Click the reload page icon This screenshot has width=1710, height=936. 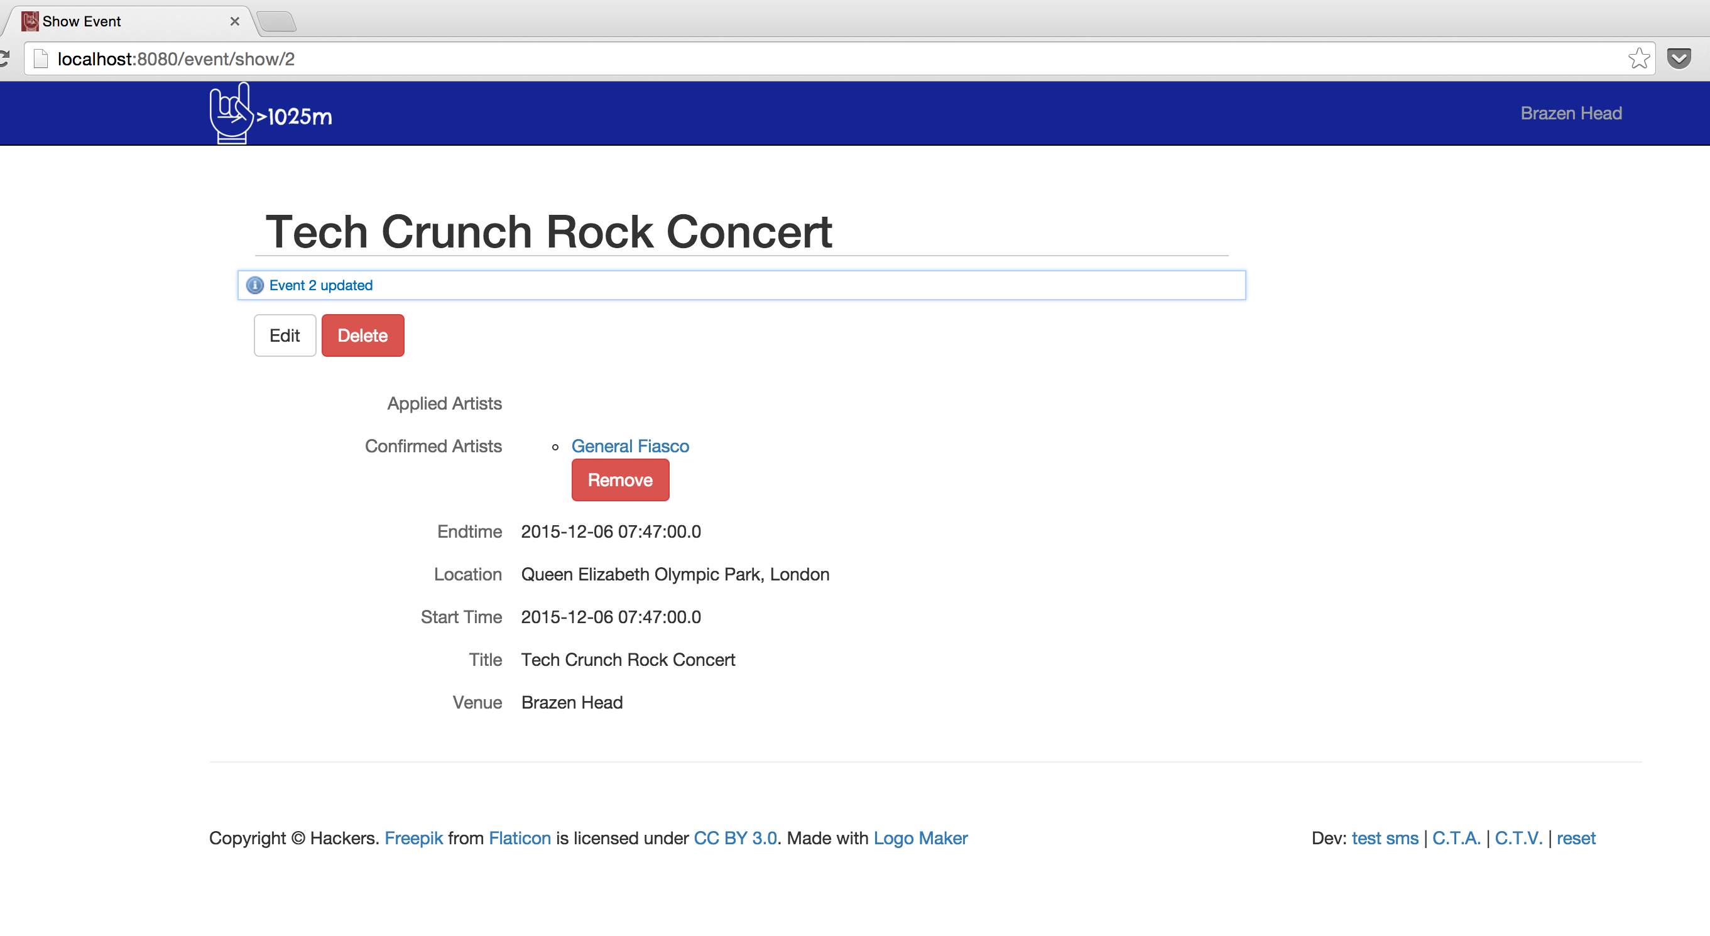tap(3, 59)
